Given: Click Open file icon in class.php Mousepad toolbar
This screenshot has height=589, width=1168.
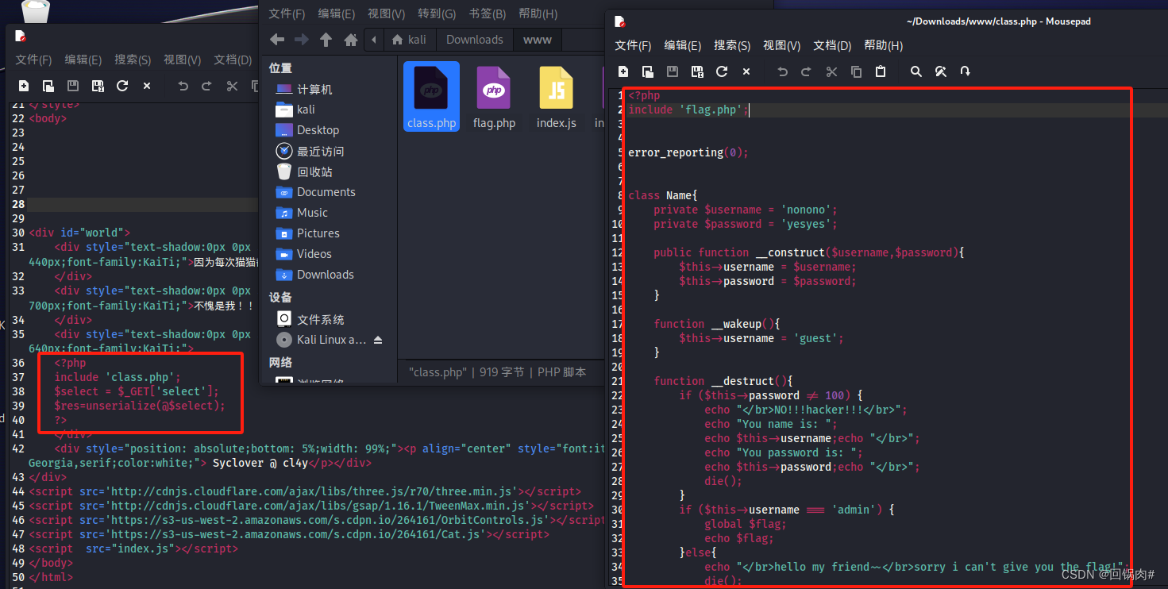Looking at the screenshot, I should pyautogui.click(x=648, y=71).
